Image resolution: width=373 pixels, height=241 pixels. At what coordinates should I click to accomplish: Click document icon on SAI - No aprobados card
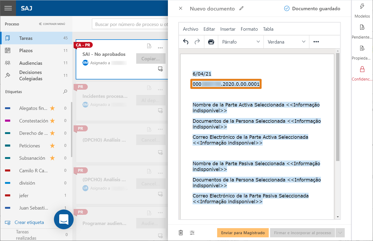(149, 46)
